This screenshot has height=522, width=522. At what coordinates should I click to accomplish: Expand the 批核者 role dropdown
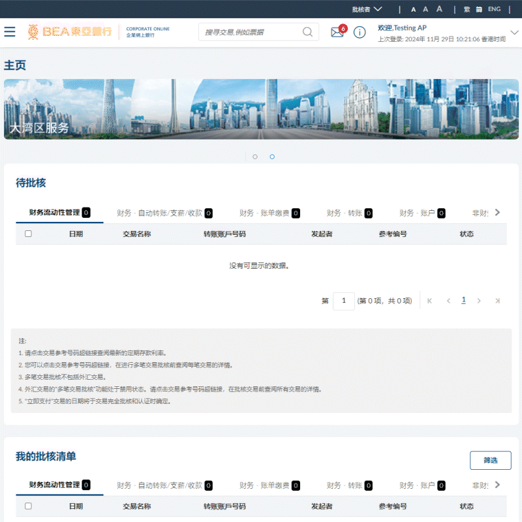click(x=367, y=9)
